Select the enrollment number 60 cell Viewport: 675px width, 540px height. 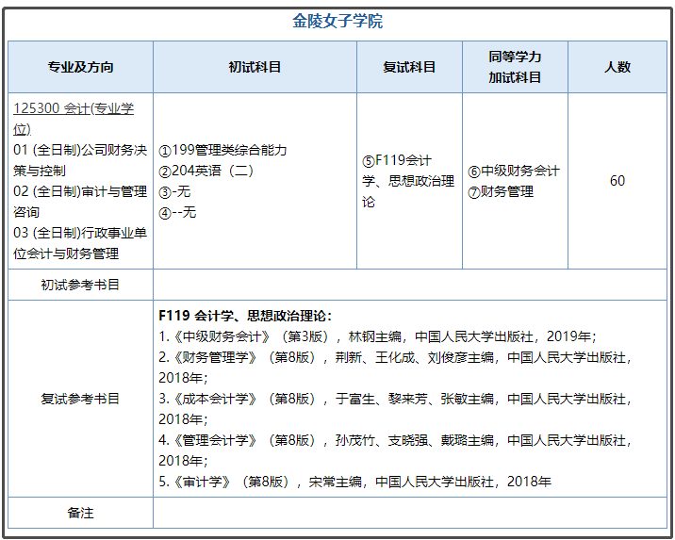pos(617,181)
